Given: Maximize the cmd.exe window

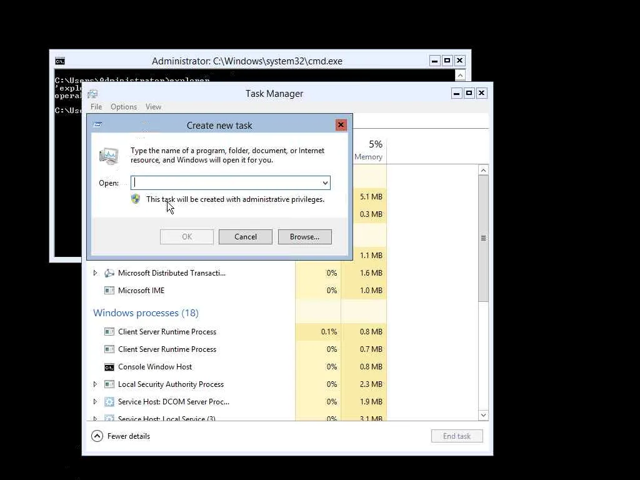Looking at the screenshot, I should [x=447, y=61].
